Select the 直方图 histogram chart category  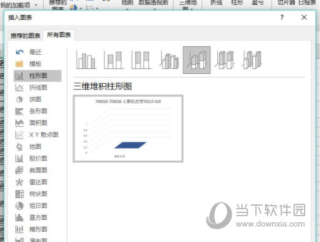tap(38, 217)
